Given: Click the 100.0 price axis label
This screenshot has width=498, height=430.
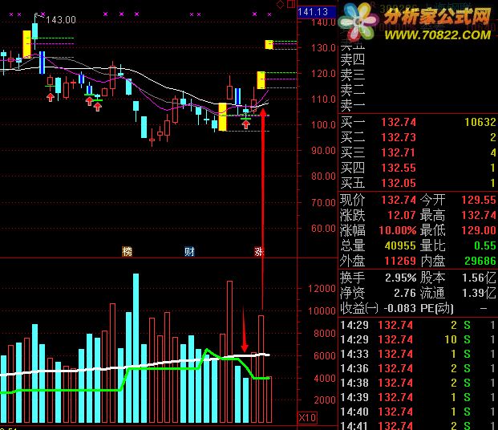Looking at the screenshot, I should point(323,125).
